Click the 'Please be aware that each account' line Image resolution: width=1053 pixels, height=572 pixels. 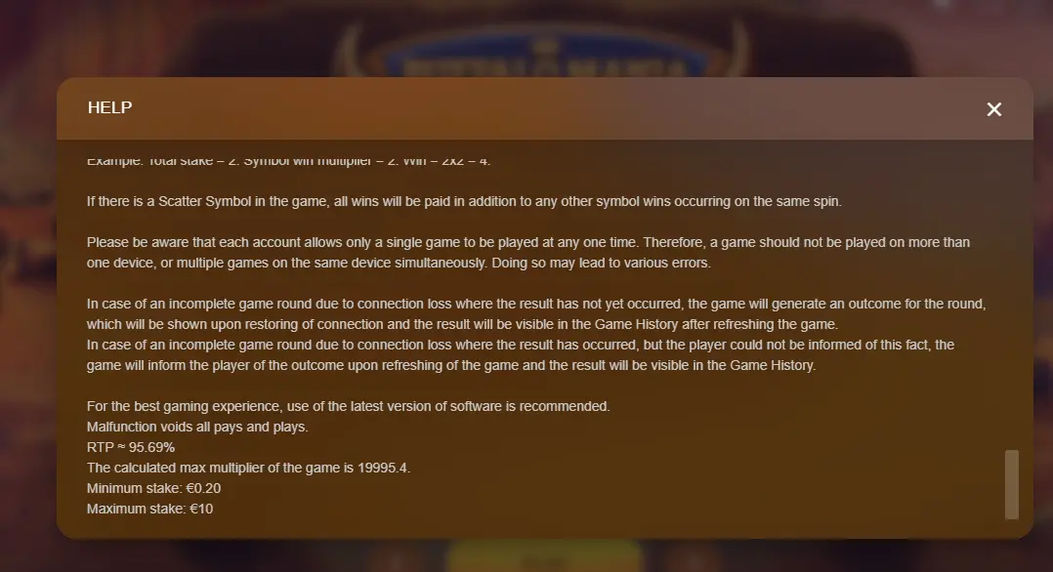(x=527, y=242)
